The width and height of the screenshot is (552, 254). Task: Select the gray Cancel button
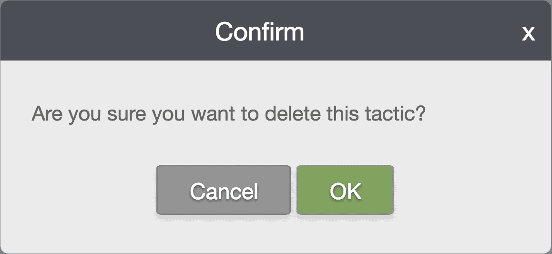(x=224, y=191)
